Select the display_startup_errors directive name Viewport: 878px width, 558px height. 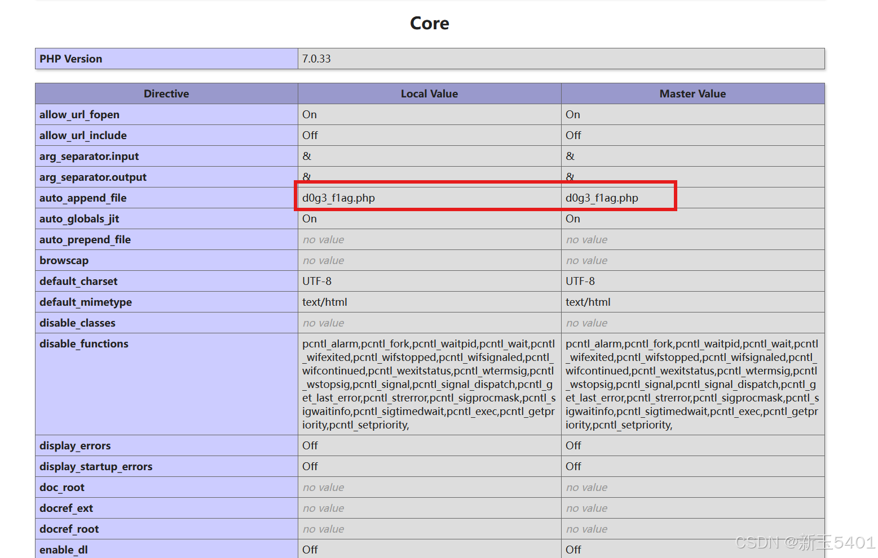[x=96, y=467]
